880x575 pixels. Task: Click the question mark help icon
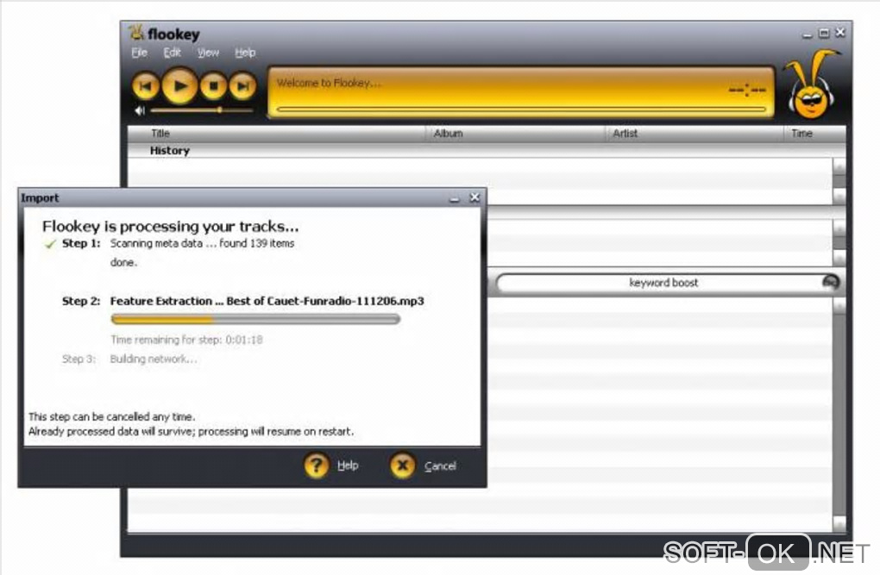[317, 466]
